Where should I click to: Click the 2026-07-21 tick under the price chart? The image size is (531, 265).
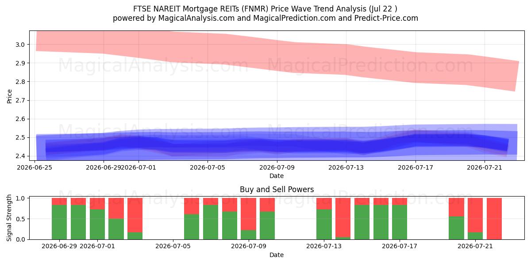[485, 167]
